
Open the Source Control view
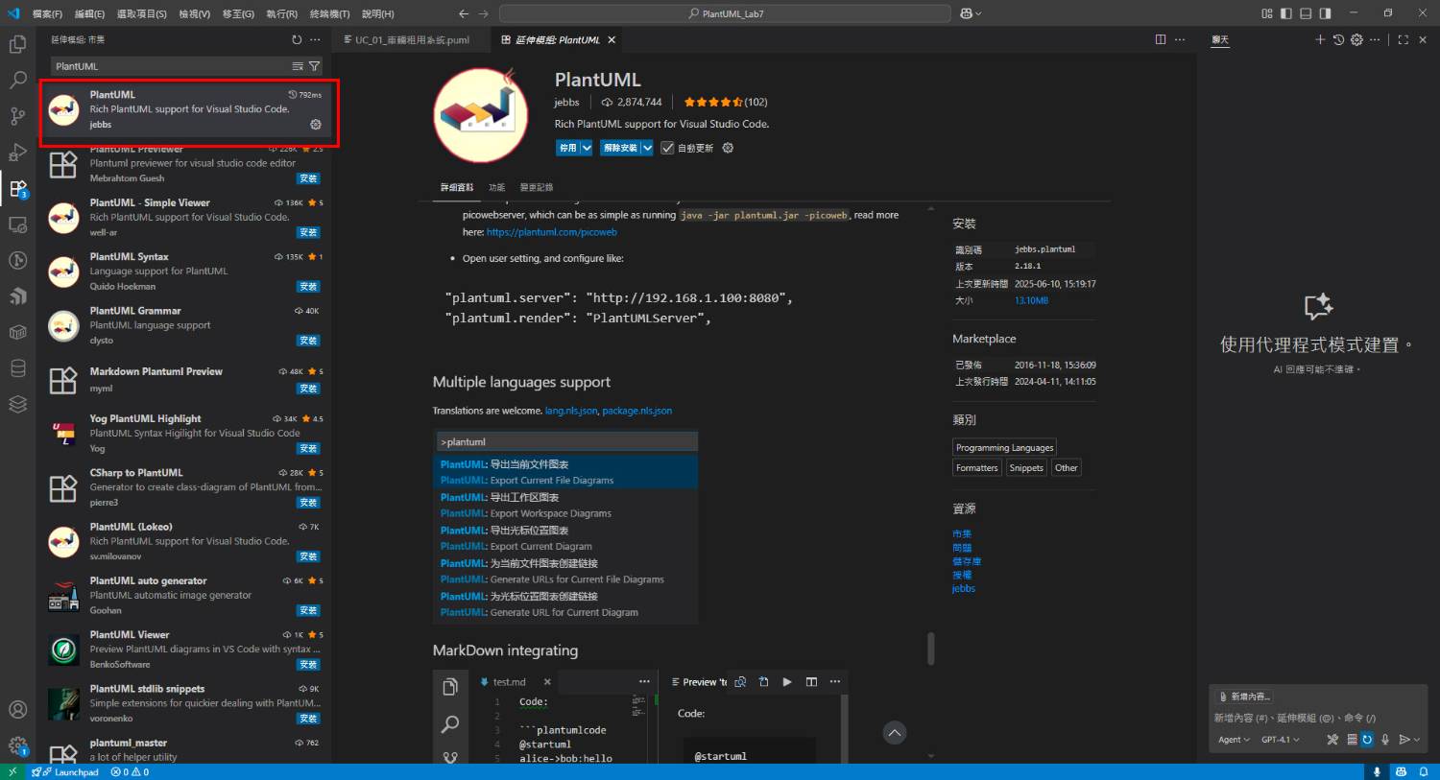(x=17, y=116)
